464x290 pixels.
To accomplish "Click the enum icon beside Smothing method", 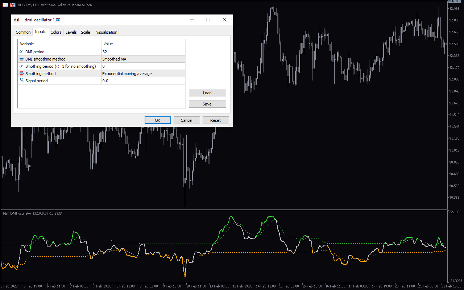I will [x=21, y=74].
